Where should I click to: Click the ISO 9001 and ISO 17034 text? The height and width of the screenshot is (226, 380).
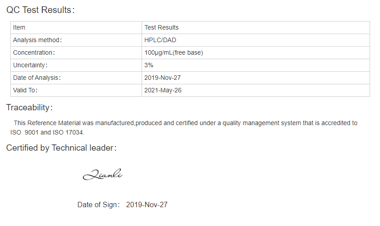pyautogui.click(x=47, y=132)
